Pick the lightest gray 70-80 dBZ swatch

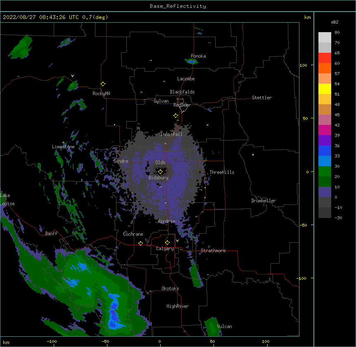click(x=325, y=38)
